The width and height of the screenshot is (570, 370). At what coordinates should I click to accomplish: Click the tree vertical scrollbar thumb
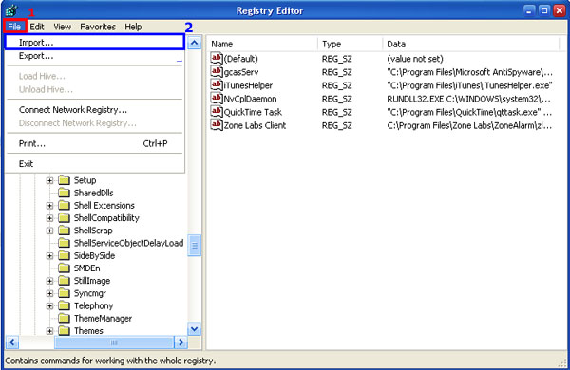pos(195,246)
